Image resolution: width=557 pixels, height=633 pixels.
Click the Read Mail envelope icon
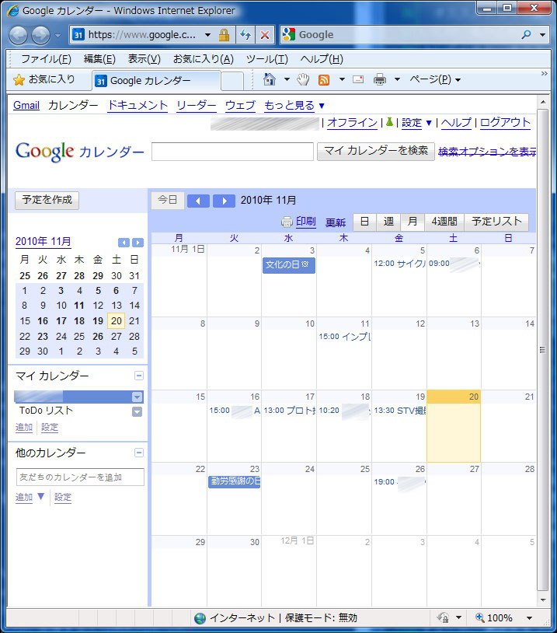(x=358, y=79)
